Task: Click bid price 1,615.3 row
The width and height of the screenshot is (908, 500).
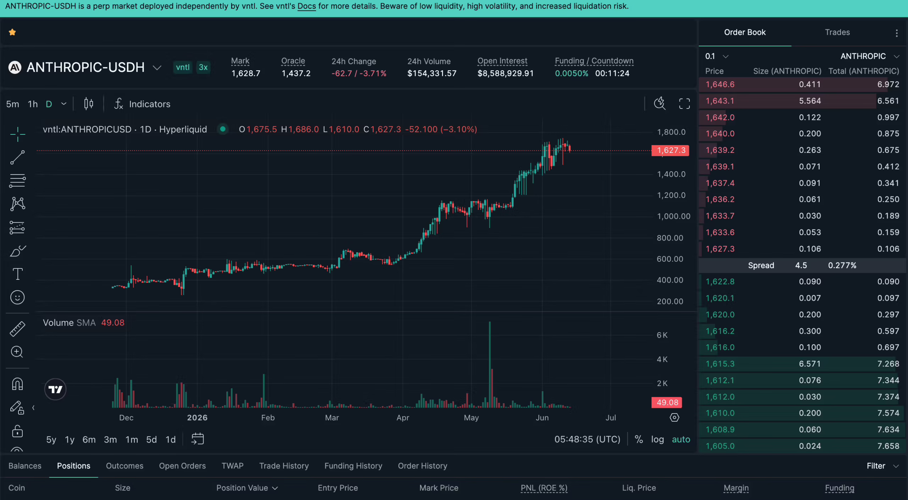Action: [x=802, y=364]
